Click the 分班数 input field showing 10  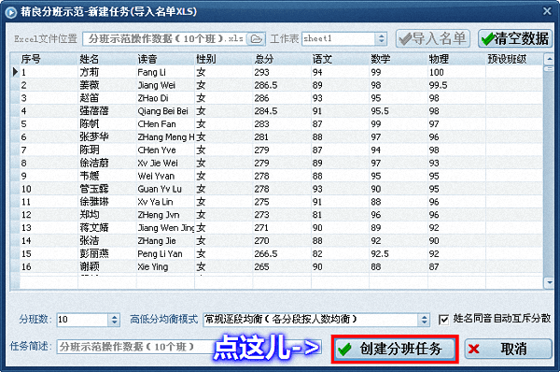click(82, 320)
